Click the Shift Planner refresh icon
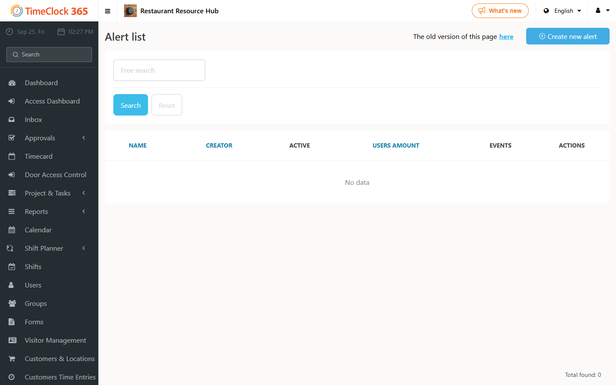Viewport: 616px width, 385px height. click(10, 248)
